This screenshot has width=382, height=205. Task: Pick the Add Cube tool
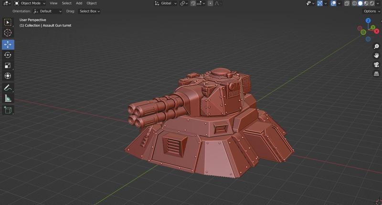(x=8, y=110)
